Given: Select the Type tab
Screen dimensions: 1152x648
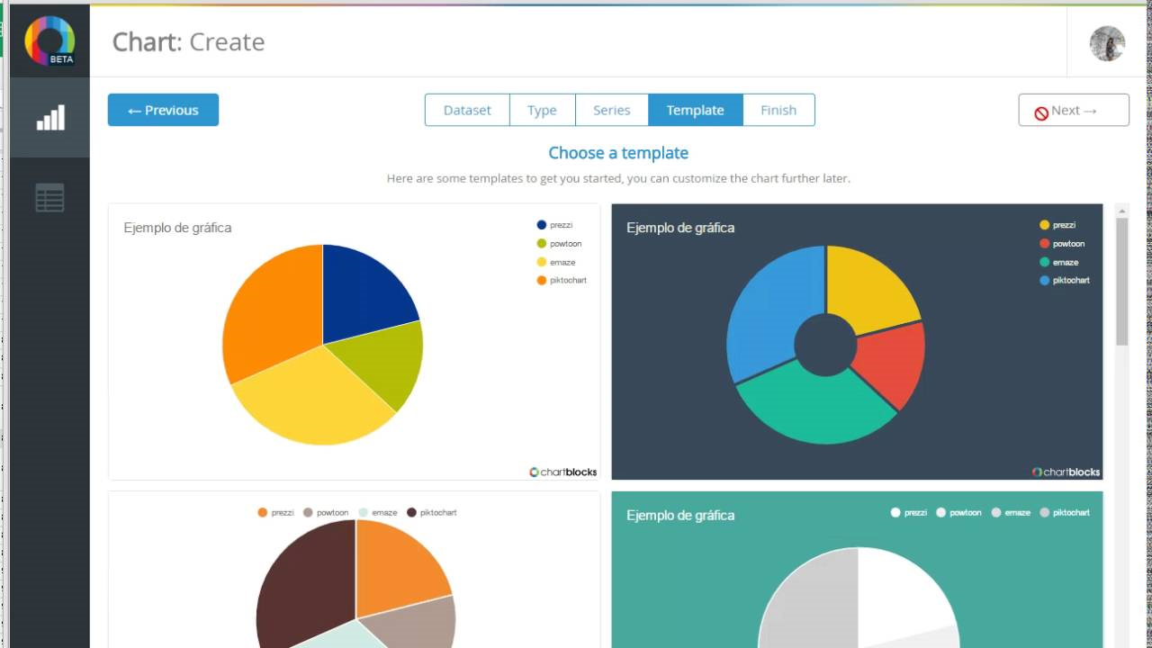Looking at the screenshot, I should coord(542,110).
